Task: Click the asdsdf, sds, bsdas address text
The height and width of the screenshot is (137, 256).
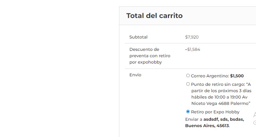Action: click(224, 119)
